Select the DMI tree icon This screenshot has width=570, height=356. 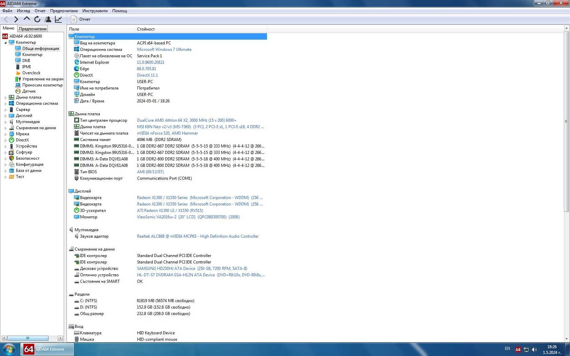tap(18, 61)
